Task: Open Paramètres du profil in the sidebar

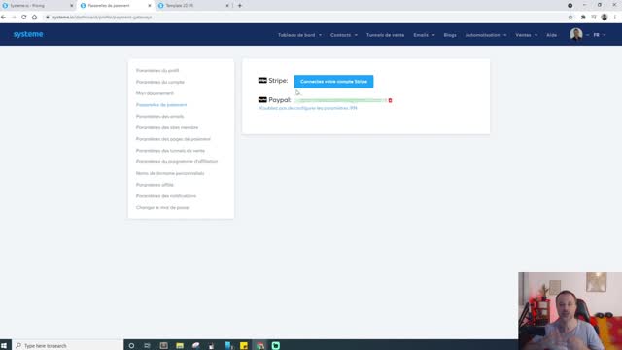Action: [x=157, y=71]
